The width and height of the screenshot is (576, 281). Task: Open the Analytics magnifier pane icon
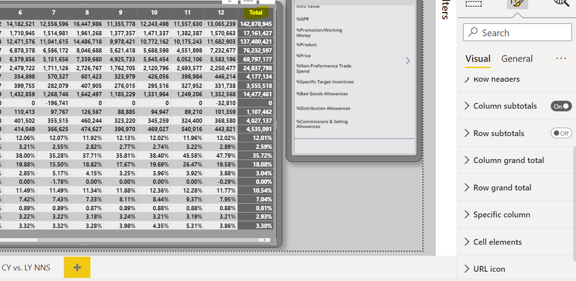561,3
